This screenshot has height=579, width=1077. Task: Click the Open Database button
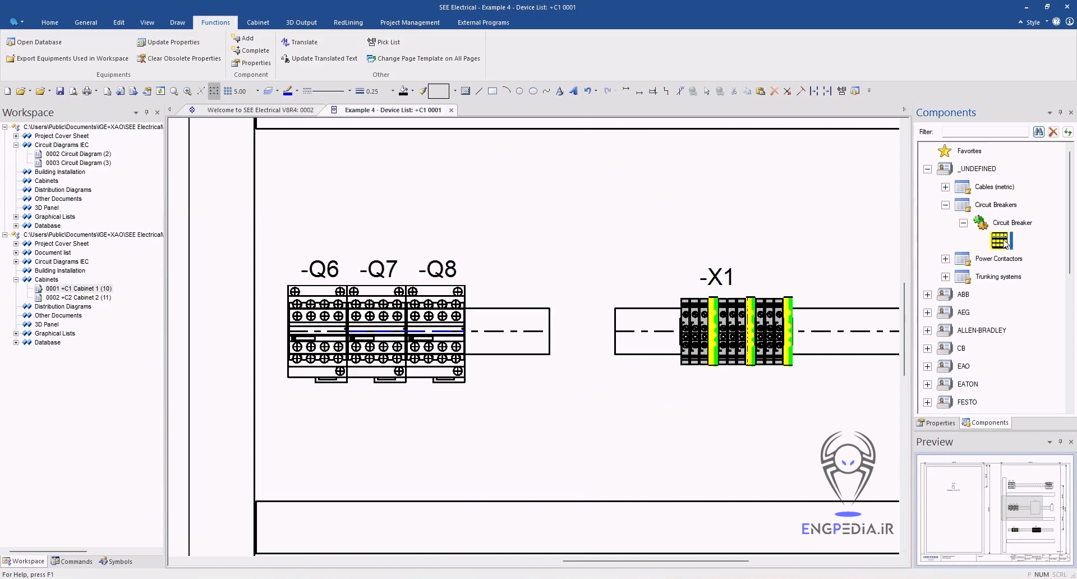(34, 42)
